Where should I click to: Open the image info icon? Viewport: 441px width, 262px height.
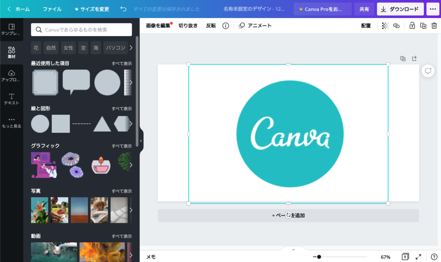(226, 26)
